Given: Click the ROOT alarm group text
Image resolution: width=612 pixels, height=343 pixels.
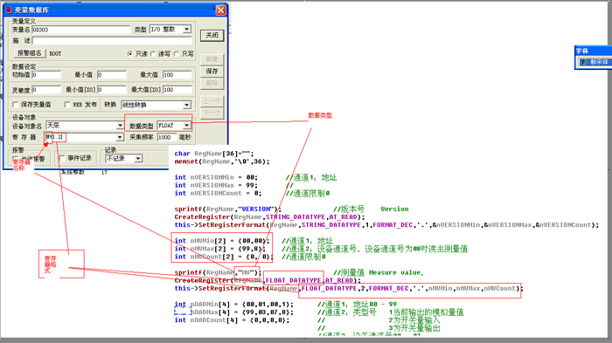Looking at the screenshot, I should click(55, 54).
